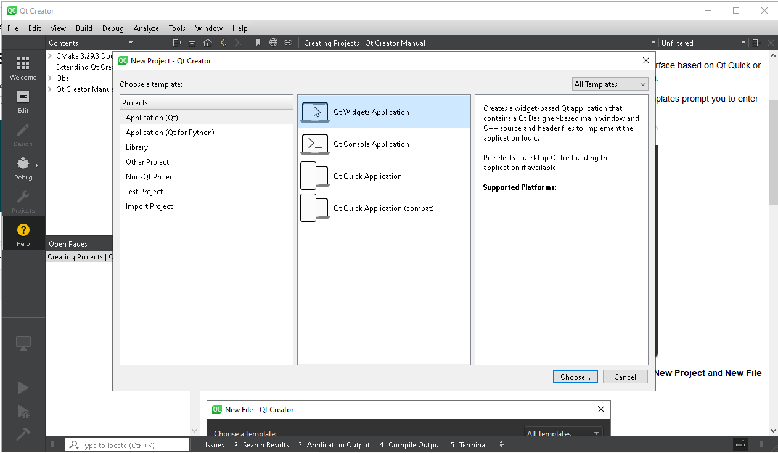
Task: Open the Terminal output pane
Action: tap(469, 444)
